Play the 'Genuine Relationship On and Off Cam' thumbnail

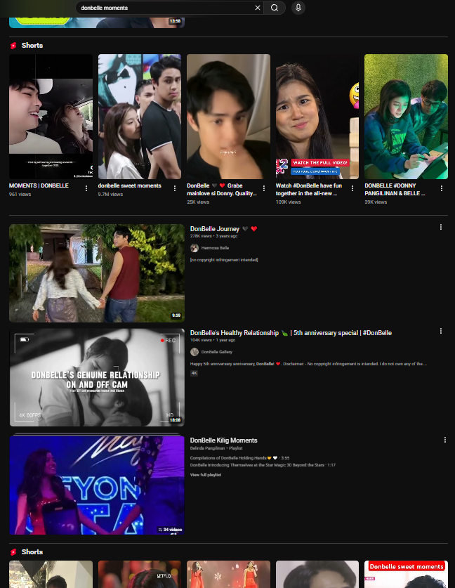97,377
